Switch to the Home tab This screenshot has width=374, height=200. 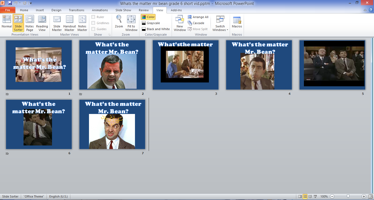click(x=24, y=10)
